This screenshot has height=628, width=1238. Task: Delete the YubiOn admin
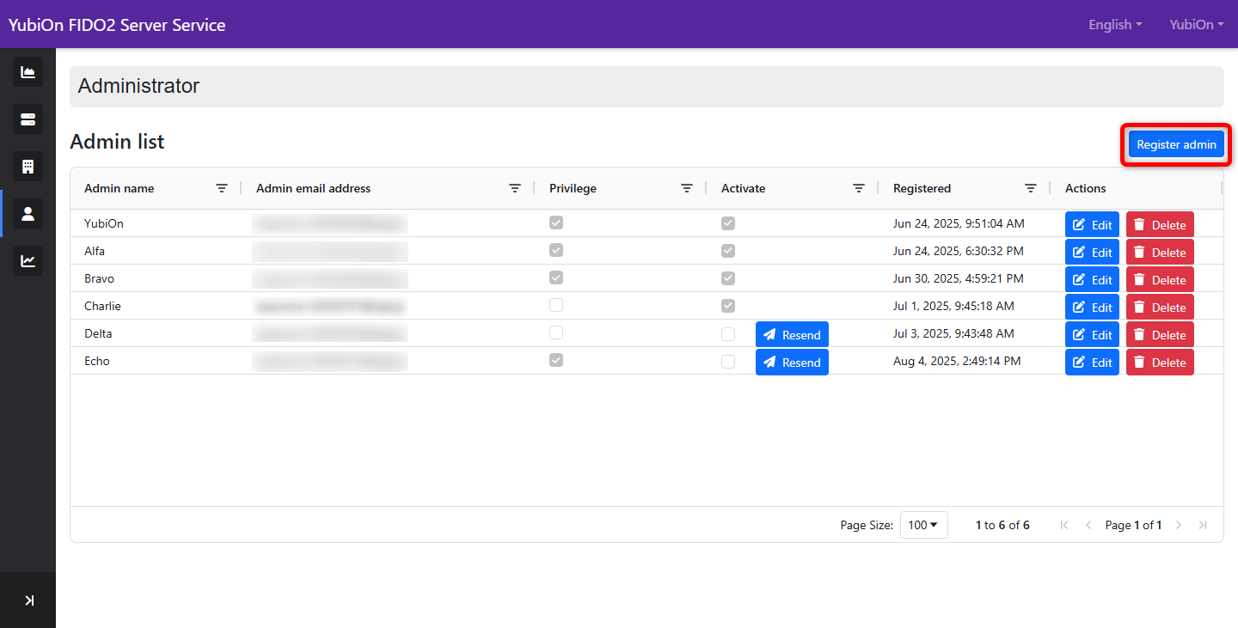[x=1160, y=225]
